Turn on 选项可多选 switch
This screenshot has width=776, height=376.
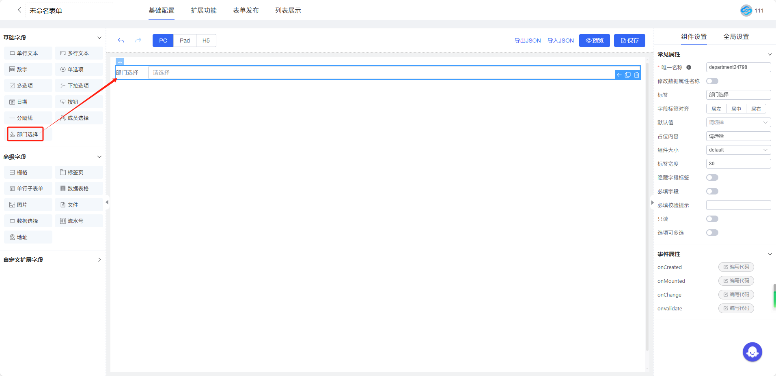(712, 233)
